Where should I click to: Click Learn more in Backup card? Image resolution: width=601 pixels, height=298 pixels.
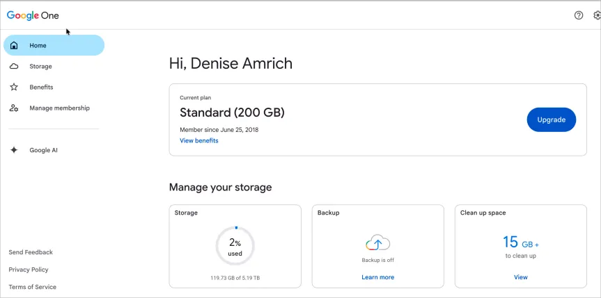tap(377, 277)
